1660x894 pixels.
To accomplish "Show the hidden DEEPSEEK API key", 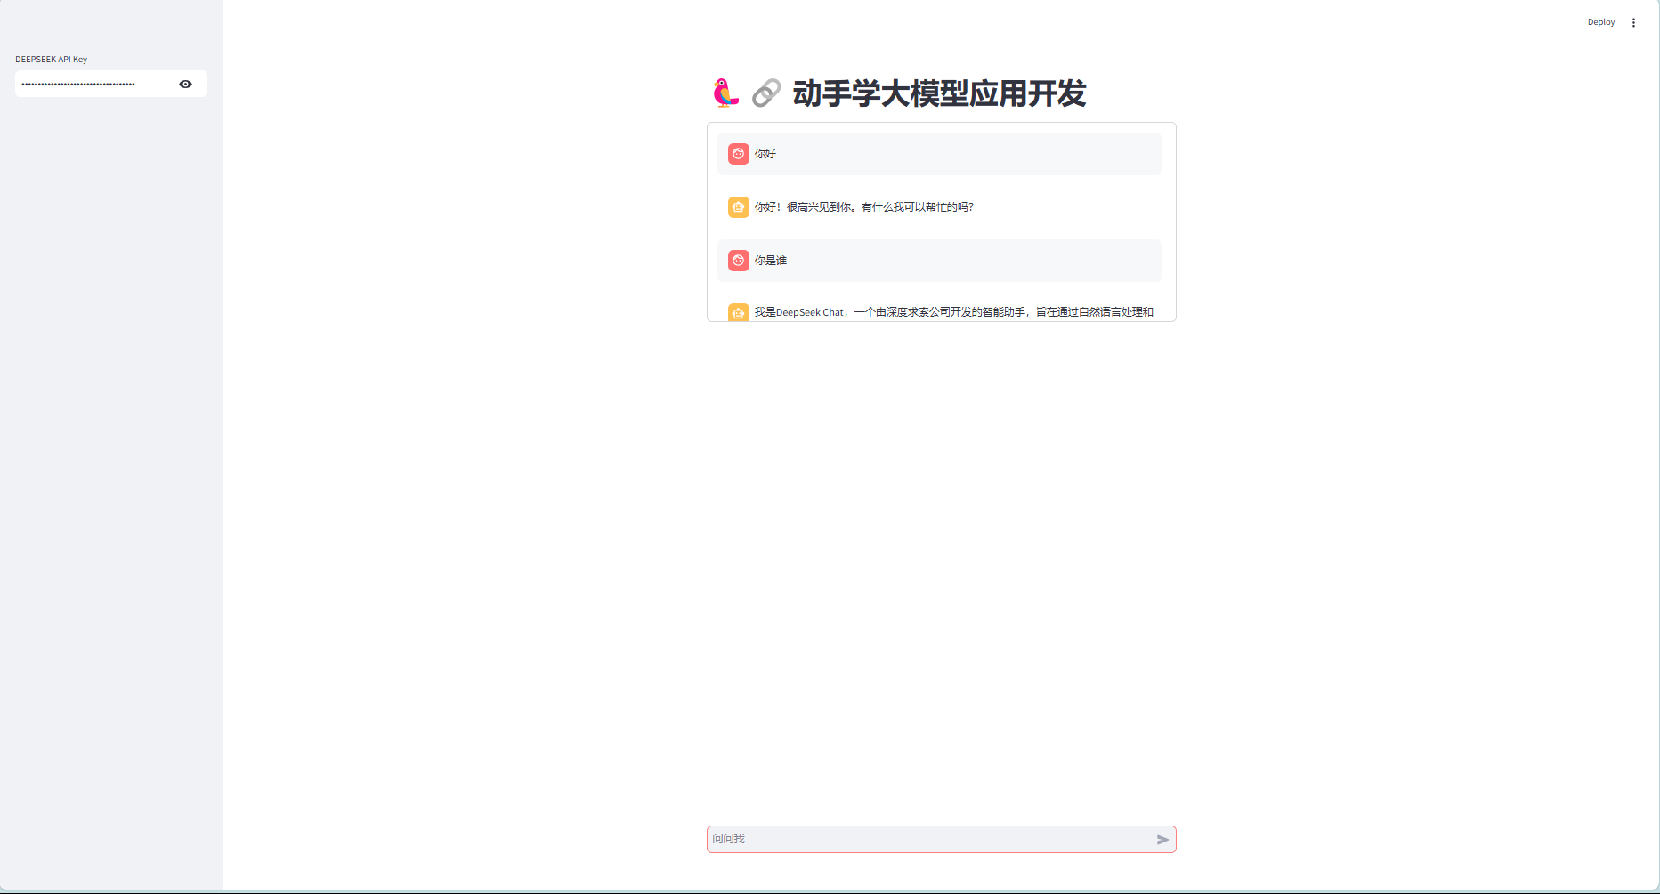I will 185,84.
